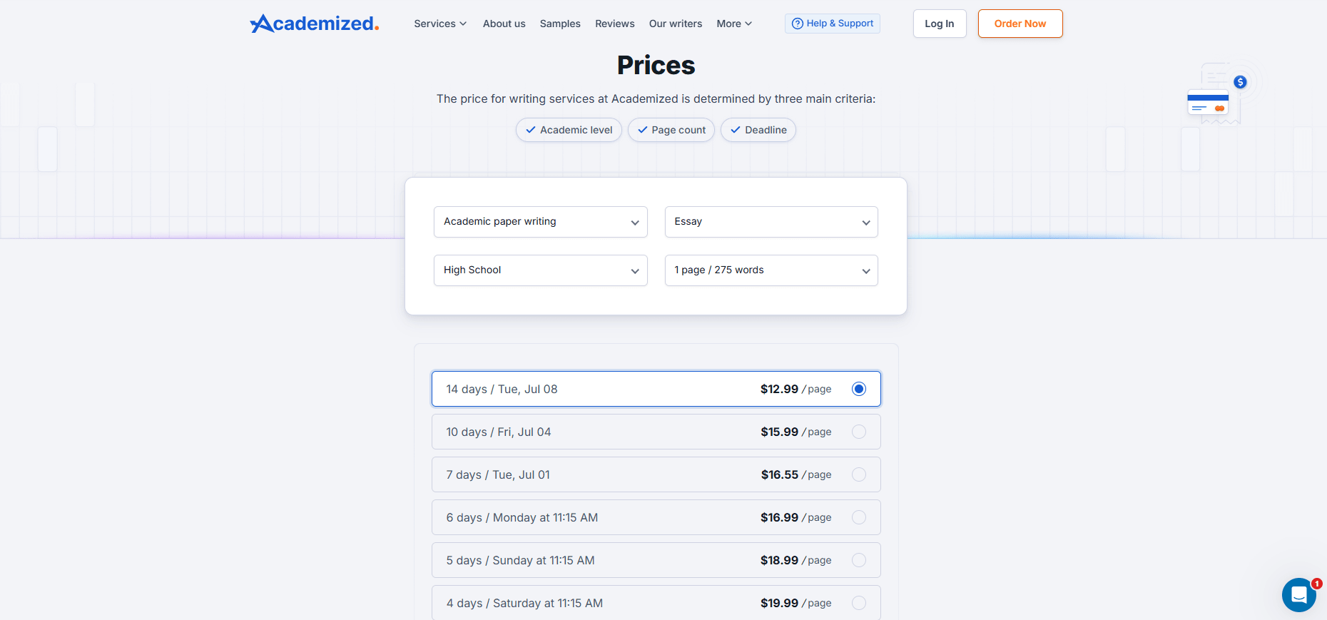Select the 7 days $16.55 radio option
Screen dimensions: 1327x620
click(859, 474)
